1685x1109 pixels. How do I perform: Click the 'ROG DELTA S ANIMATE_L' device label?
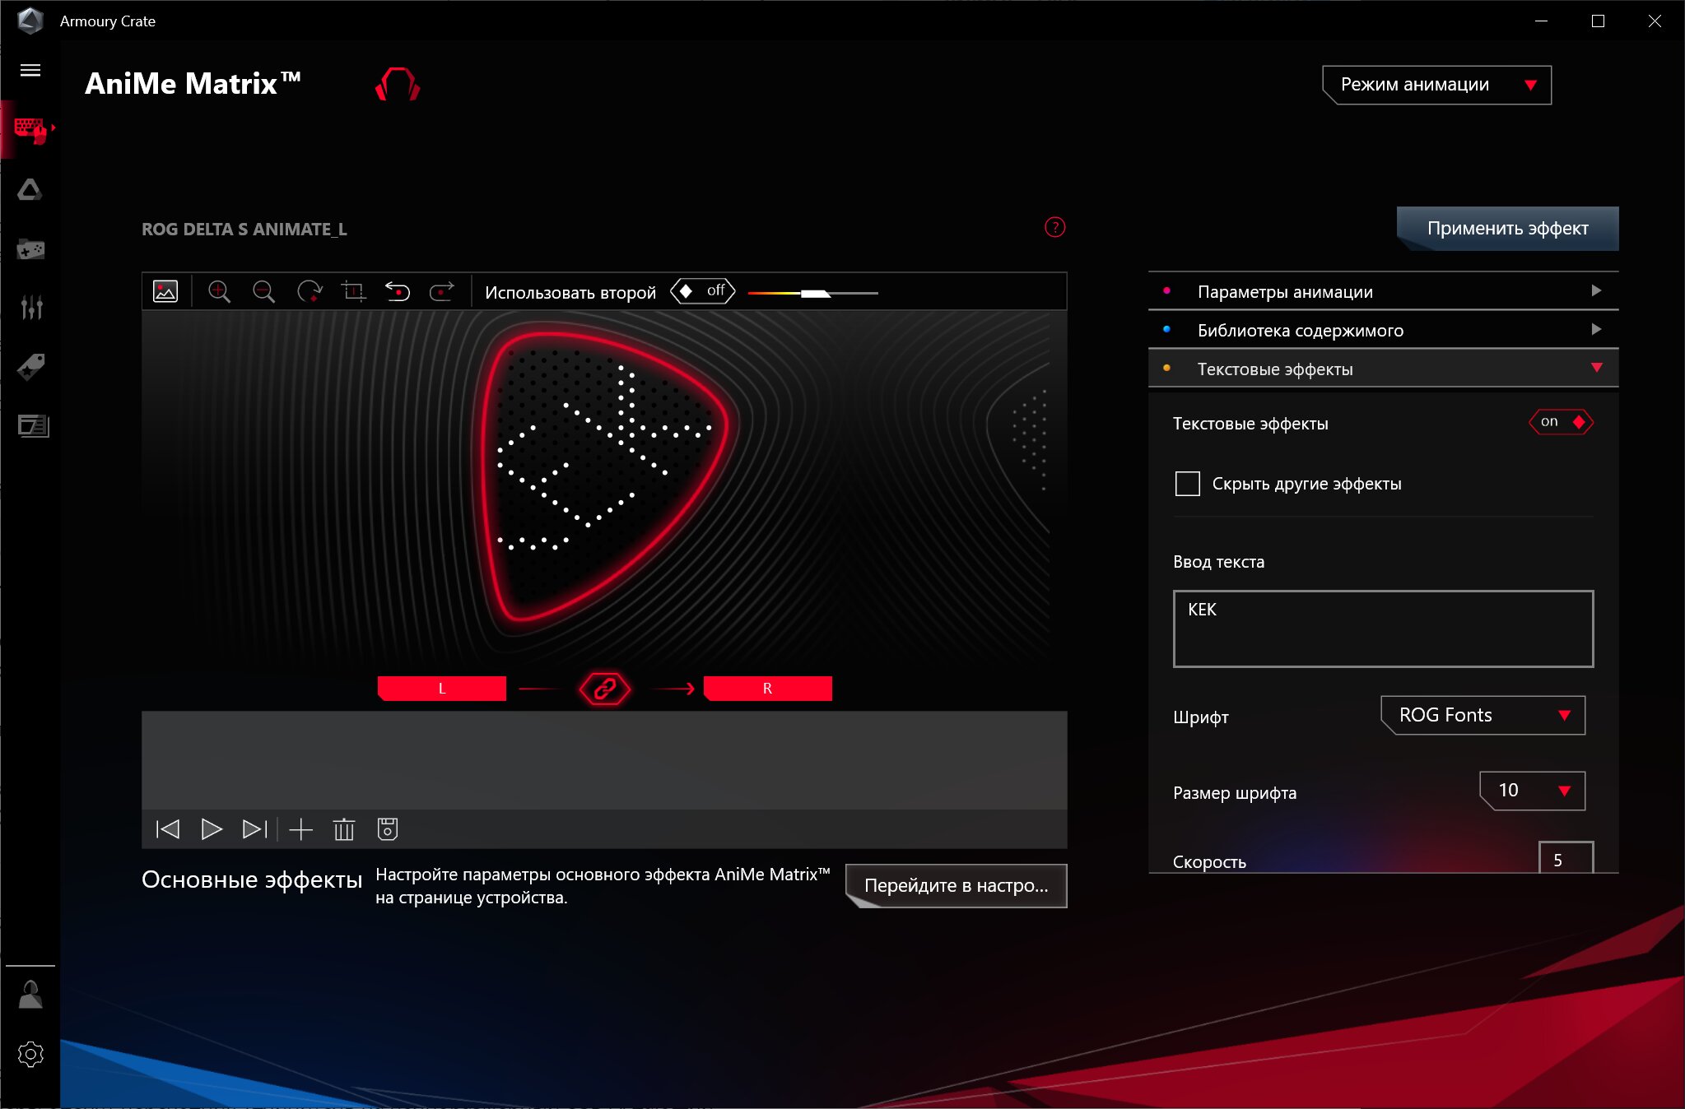pyautogui.click(x=244, y=230)
